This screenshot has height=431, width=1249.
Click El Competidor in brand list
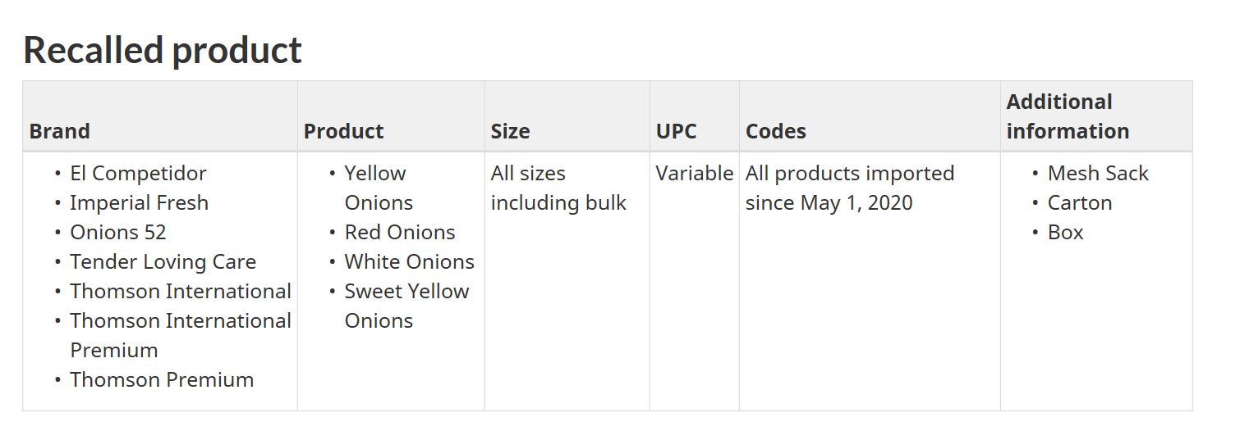138,174
